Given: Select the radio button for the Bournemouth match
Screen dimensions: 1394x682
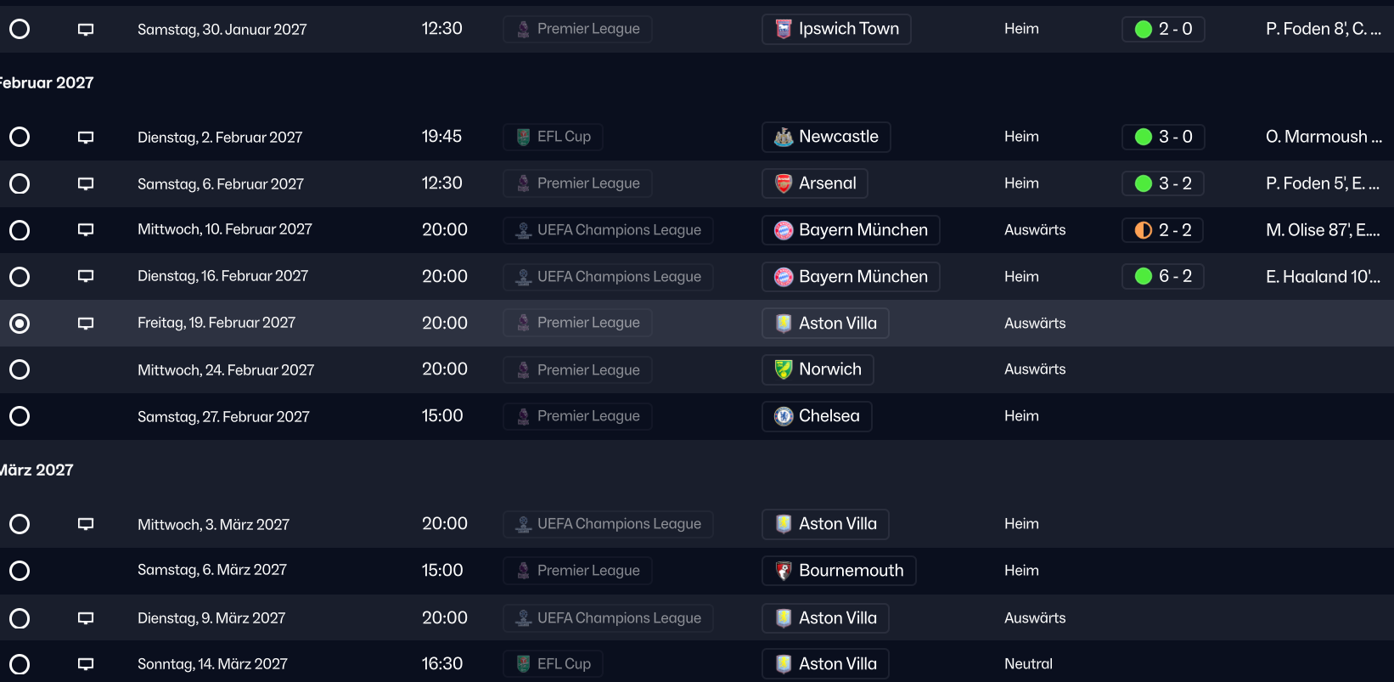Looking at the screenshot, I should click(x=20, y=571).
